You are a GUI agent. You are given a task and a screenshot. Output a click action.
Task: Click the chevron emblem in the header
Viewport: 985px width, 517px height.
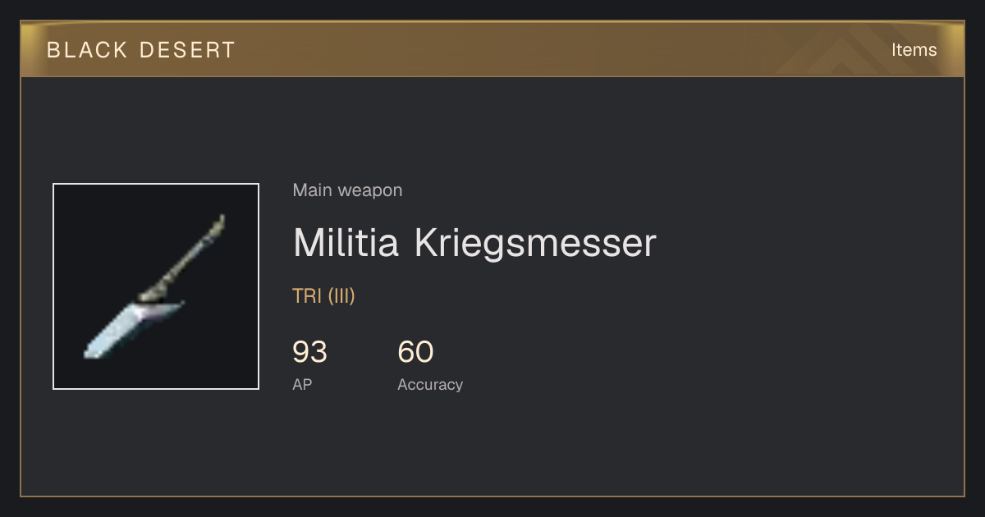[854, 51]
